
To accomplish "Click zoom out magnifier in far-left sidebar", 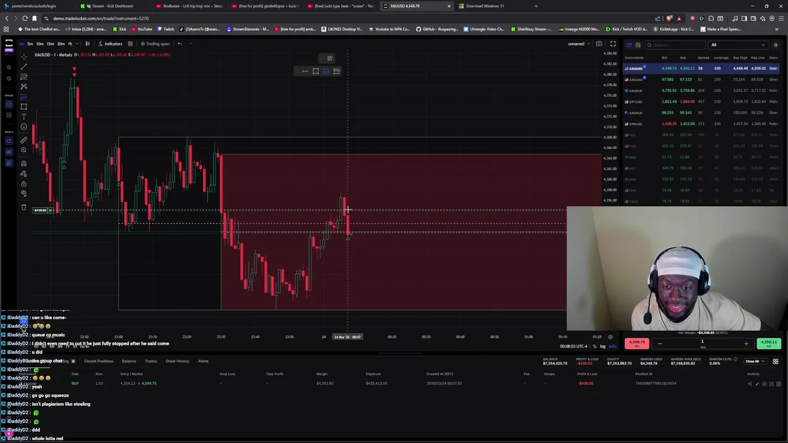I will coord(9,78).
